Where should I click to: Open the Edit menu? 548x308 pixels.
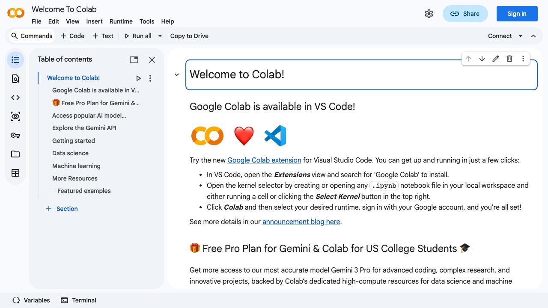54,21
